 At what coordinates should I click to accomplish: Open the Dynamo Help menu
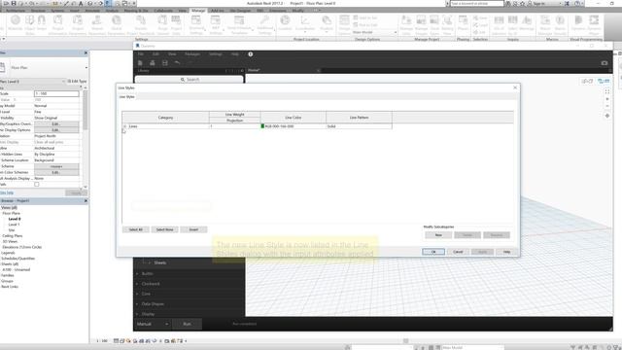click(x=235, y=54)
